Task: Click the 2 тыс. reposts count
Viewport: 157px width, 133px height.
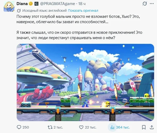Action: [x=58, y=127]
